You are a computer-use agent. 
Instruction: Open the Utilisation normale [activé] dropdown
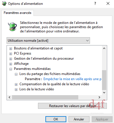click(48, 41)
